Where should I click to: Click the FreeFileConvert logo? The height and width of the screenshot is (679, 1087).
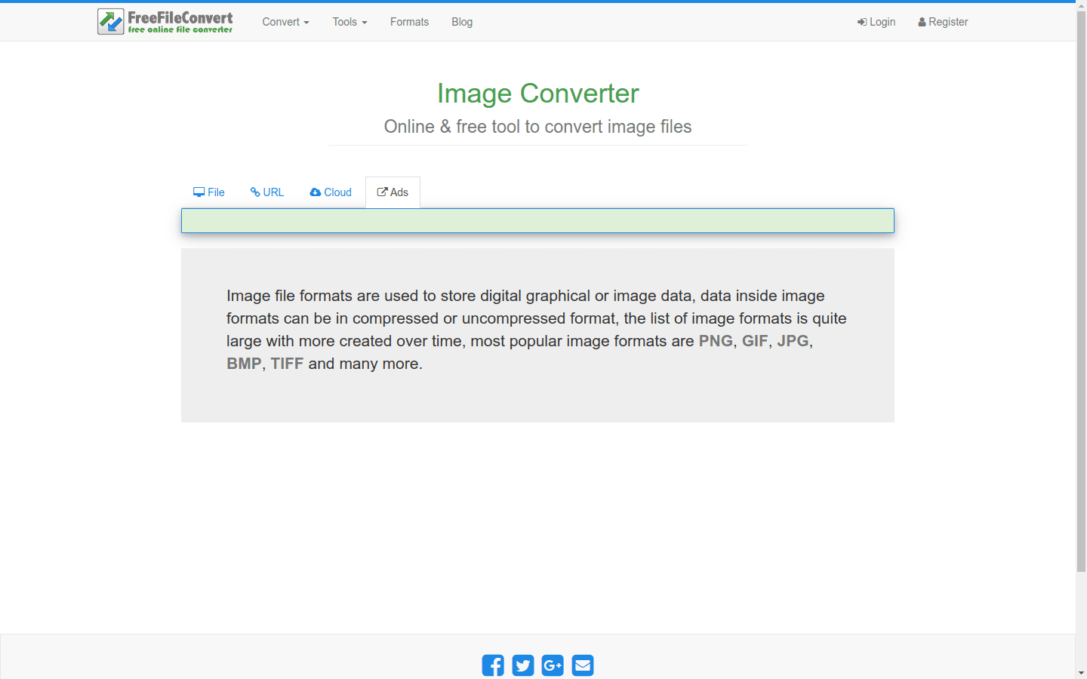pyautogui.click(x=164, y=21)
